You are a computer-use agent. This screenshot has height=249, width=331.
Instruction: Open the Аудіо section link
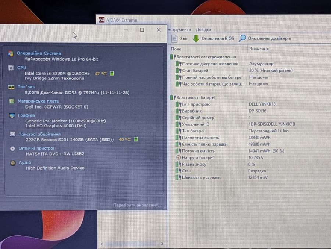25,163
